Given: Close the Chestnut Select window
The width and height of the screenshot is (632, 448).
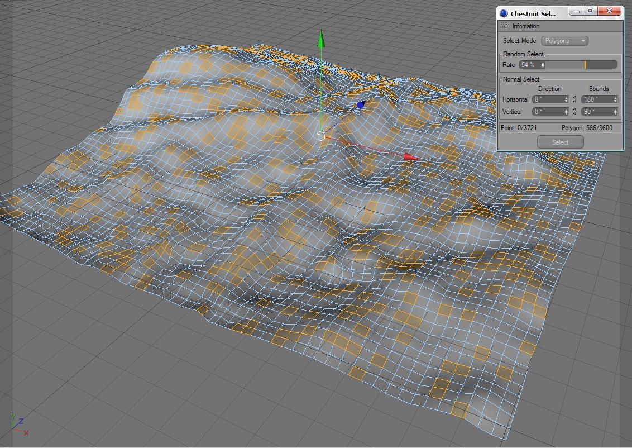Looking at the screenshot, I should 610,11.
